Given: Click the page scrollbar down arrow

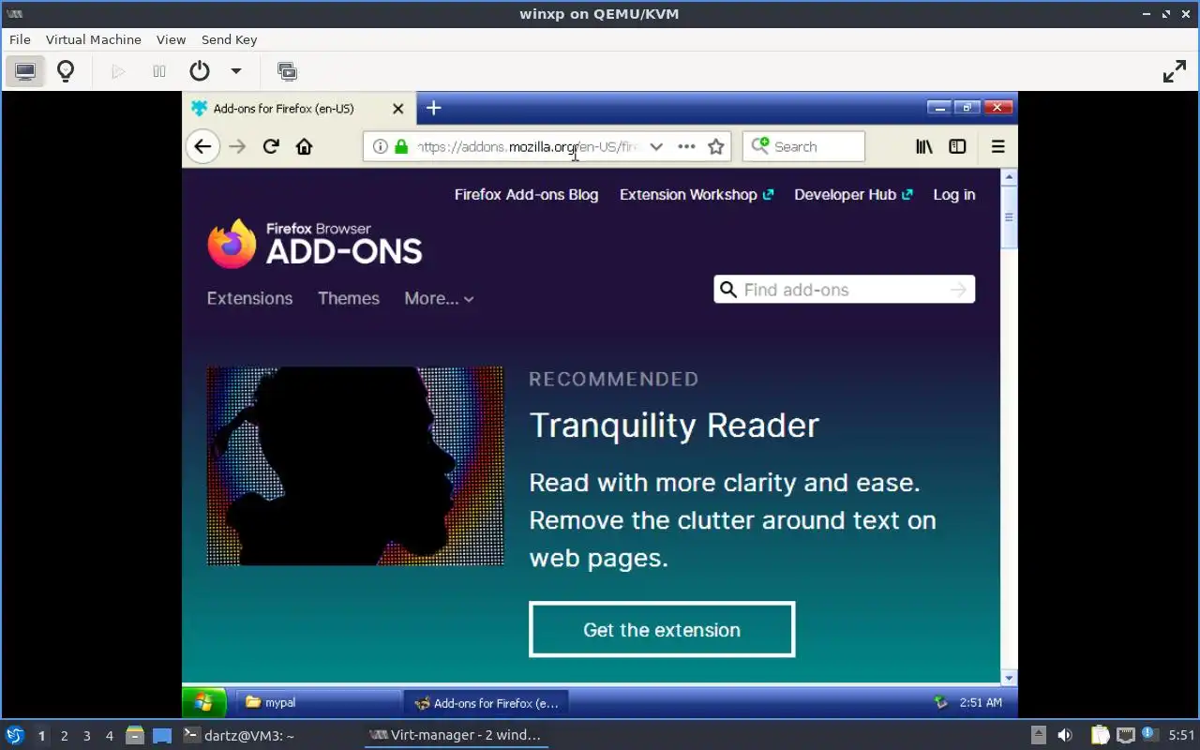Looking at the screenshot, I should pyautogui.click(x=1009, y=677).
